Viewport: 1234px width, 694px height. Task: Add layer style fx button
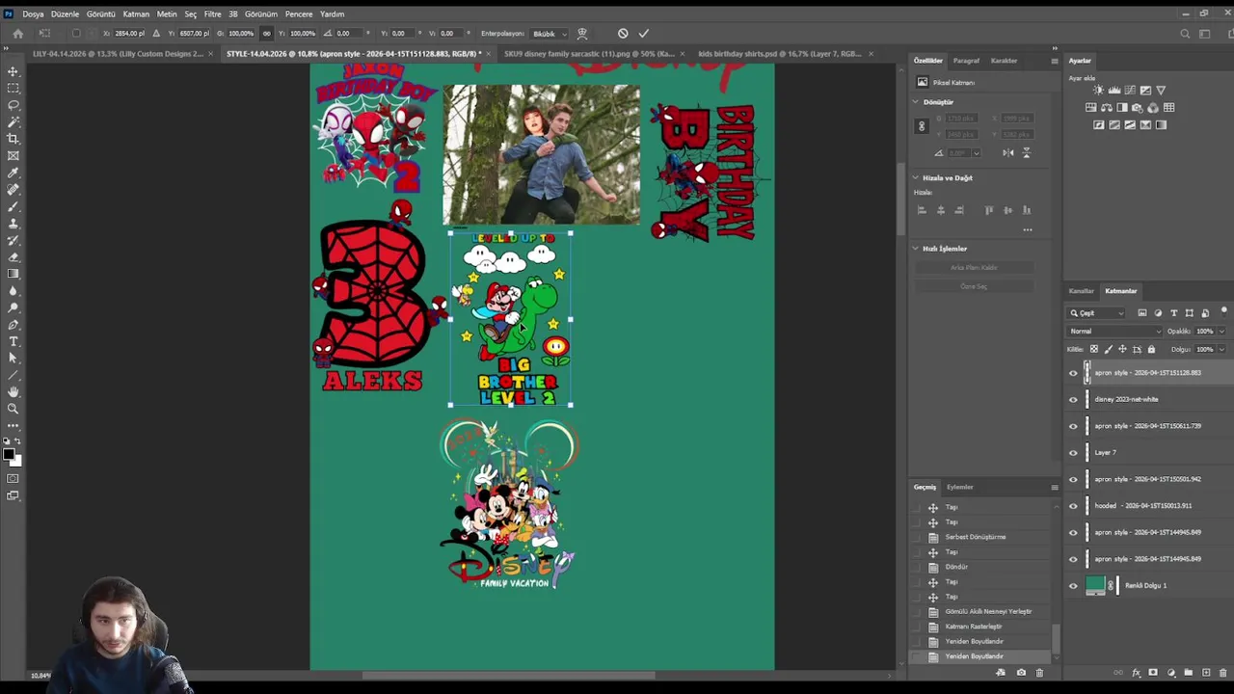pyautogui.click(x=1136, y=673)
